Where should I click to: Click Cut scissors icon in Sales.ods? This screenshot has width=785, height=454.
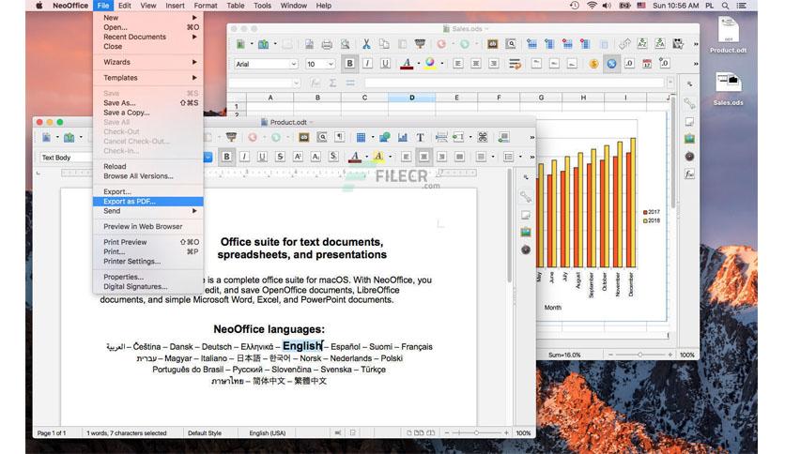pos(366,44)
